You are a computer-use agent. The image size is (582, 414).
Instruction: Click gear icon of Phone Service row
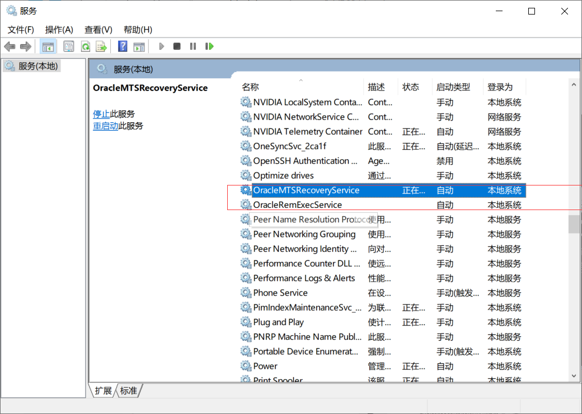coord(246,292)
